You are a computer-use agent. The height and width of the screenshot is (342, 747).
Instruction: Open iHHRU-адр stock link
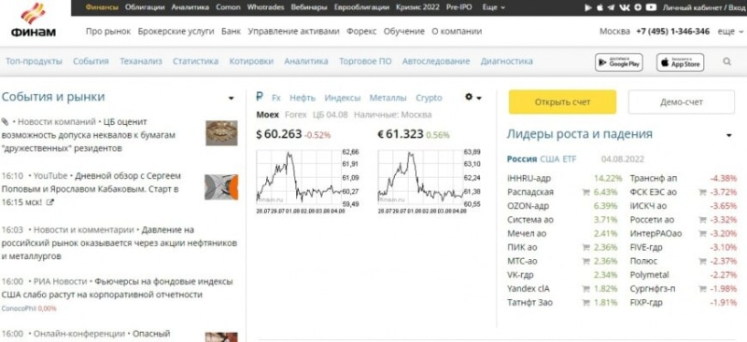click(x=529, y=178)
